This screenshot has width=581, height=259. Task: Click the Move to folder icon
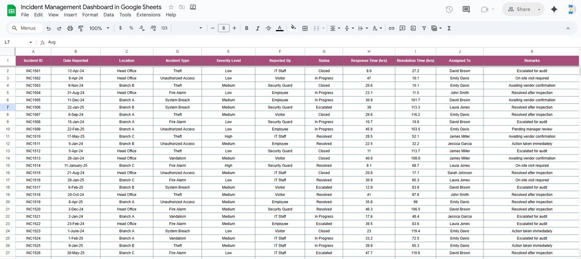click(x=182, y=7)
